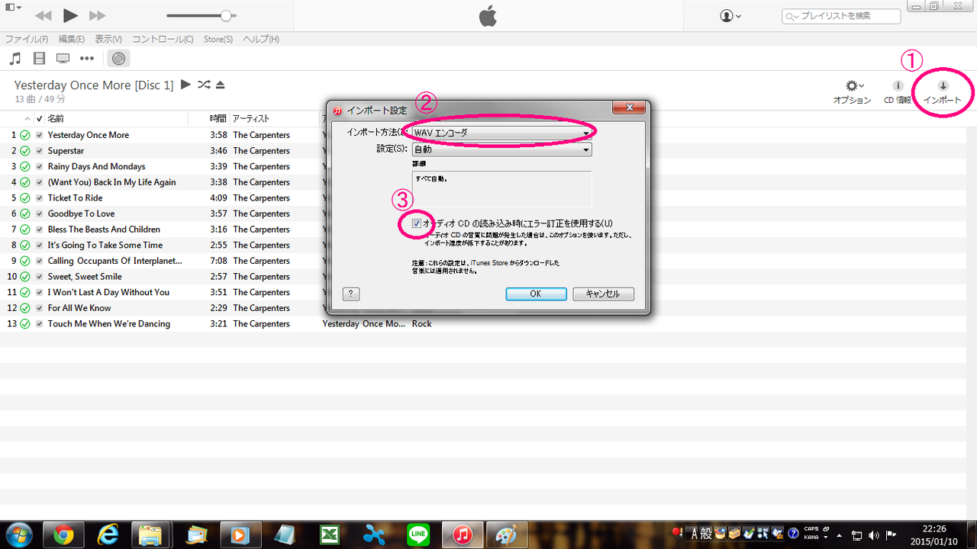Adjust the volume slider knob
This screenshot has width=977, height=549.
pyautogui.click(x=226, y=16)
